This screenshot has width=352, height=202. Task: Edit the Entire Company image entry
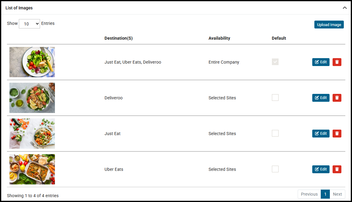[x=321, y=62]
